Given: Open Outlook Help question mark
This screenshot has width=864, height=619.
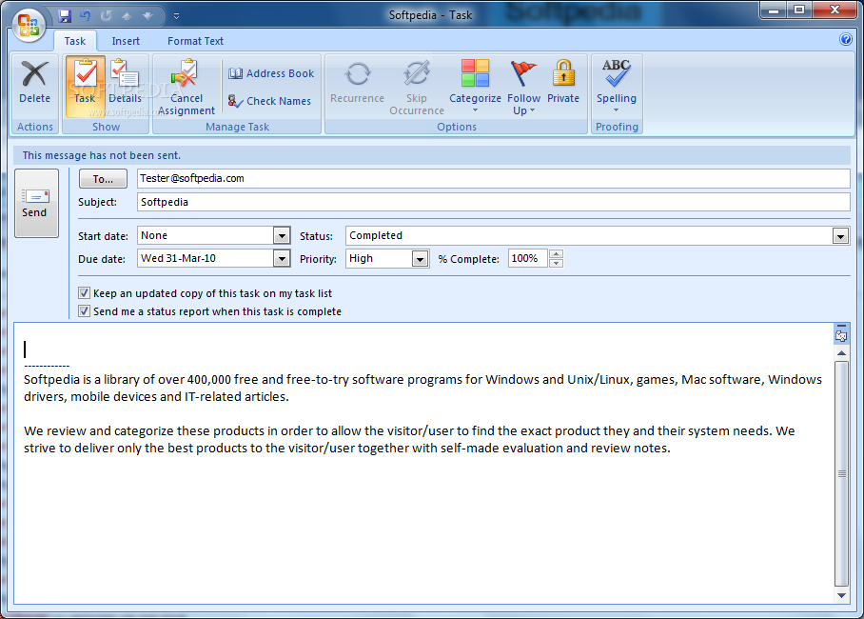Looking at the screenshot, I should pos(846,40).
